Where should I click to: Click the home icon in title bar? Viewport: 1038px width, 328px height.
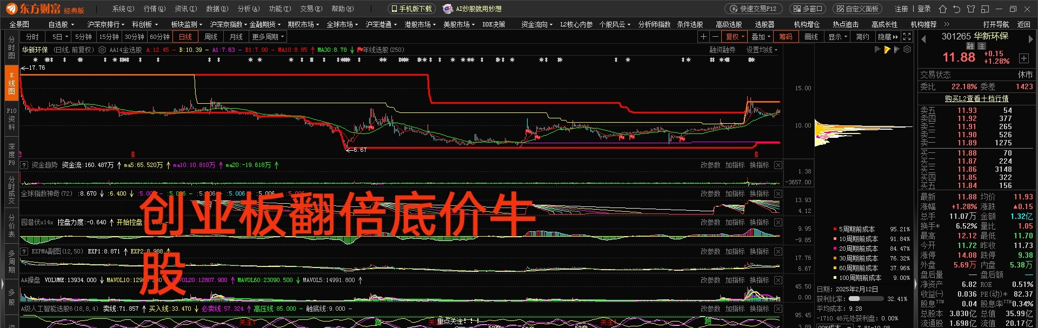tap(943, 9)
